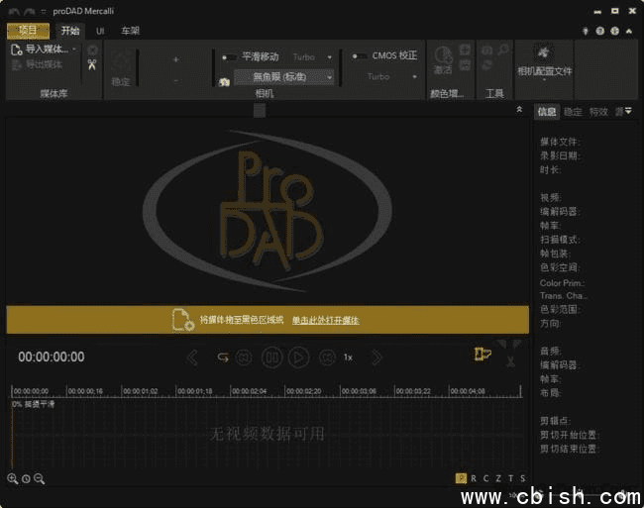Toggle the Z graph channel
This screenshot has width=644, height=508.
tap(498, 478)
